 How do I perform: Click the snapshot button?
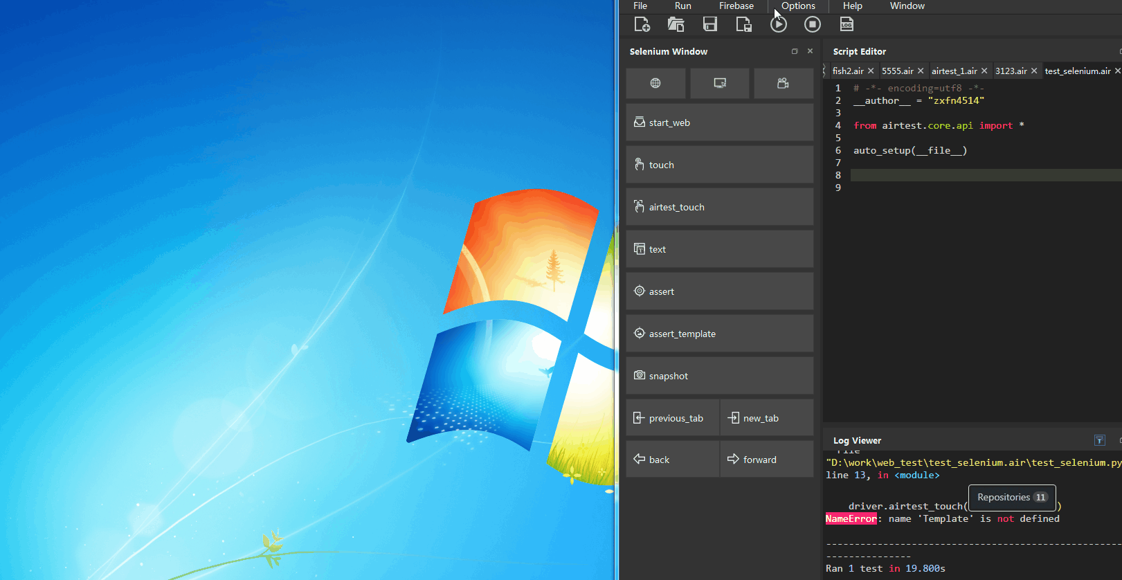pyautogui.click(x=720, y=376)
